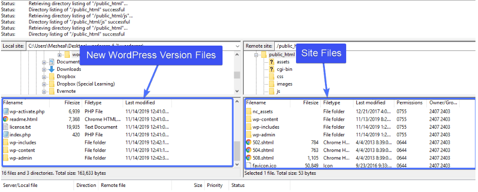Click the 0644 permissions of favicon.ico
The width and height of the screenshot is (478, 192).
click(401, 166)
